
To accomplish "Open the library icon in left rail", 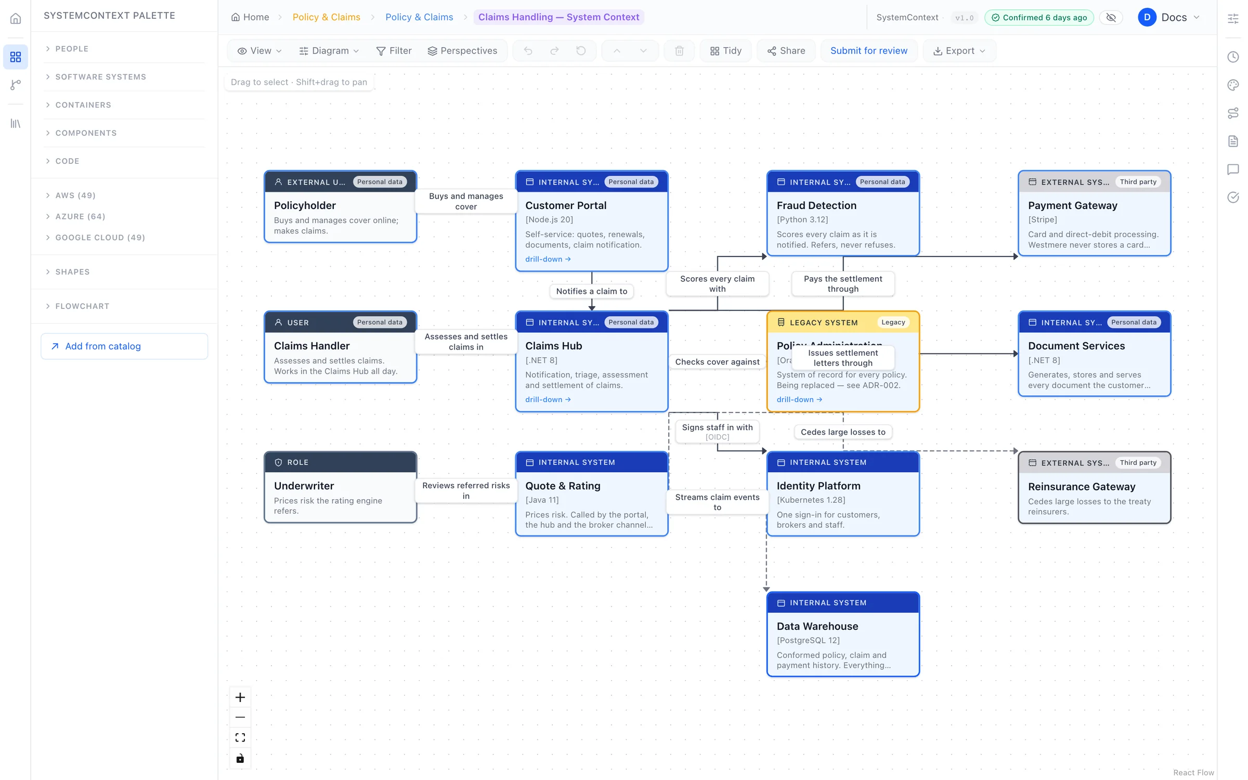I will click(x=16, y=124).
